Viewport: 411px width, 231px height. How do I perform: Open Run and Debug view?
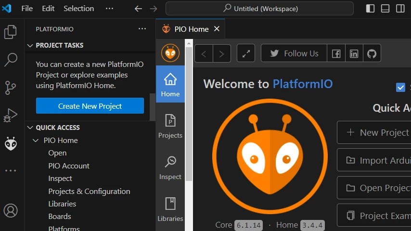(11, 115)
